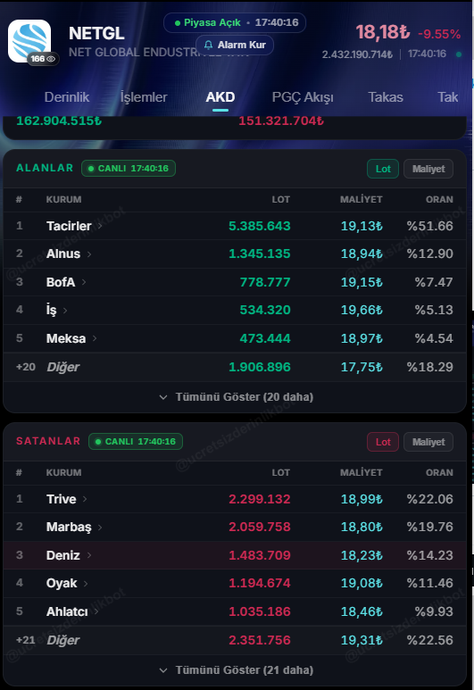The height and width of the screenshot is (690, 474).
Task: Click Meksa lot value 473.444
Action: [265, 338]
